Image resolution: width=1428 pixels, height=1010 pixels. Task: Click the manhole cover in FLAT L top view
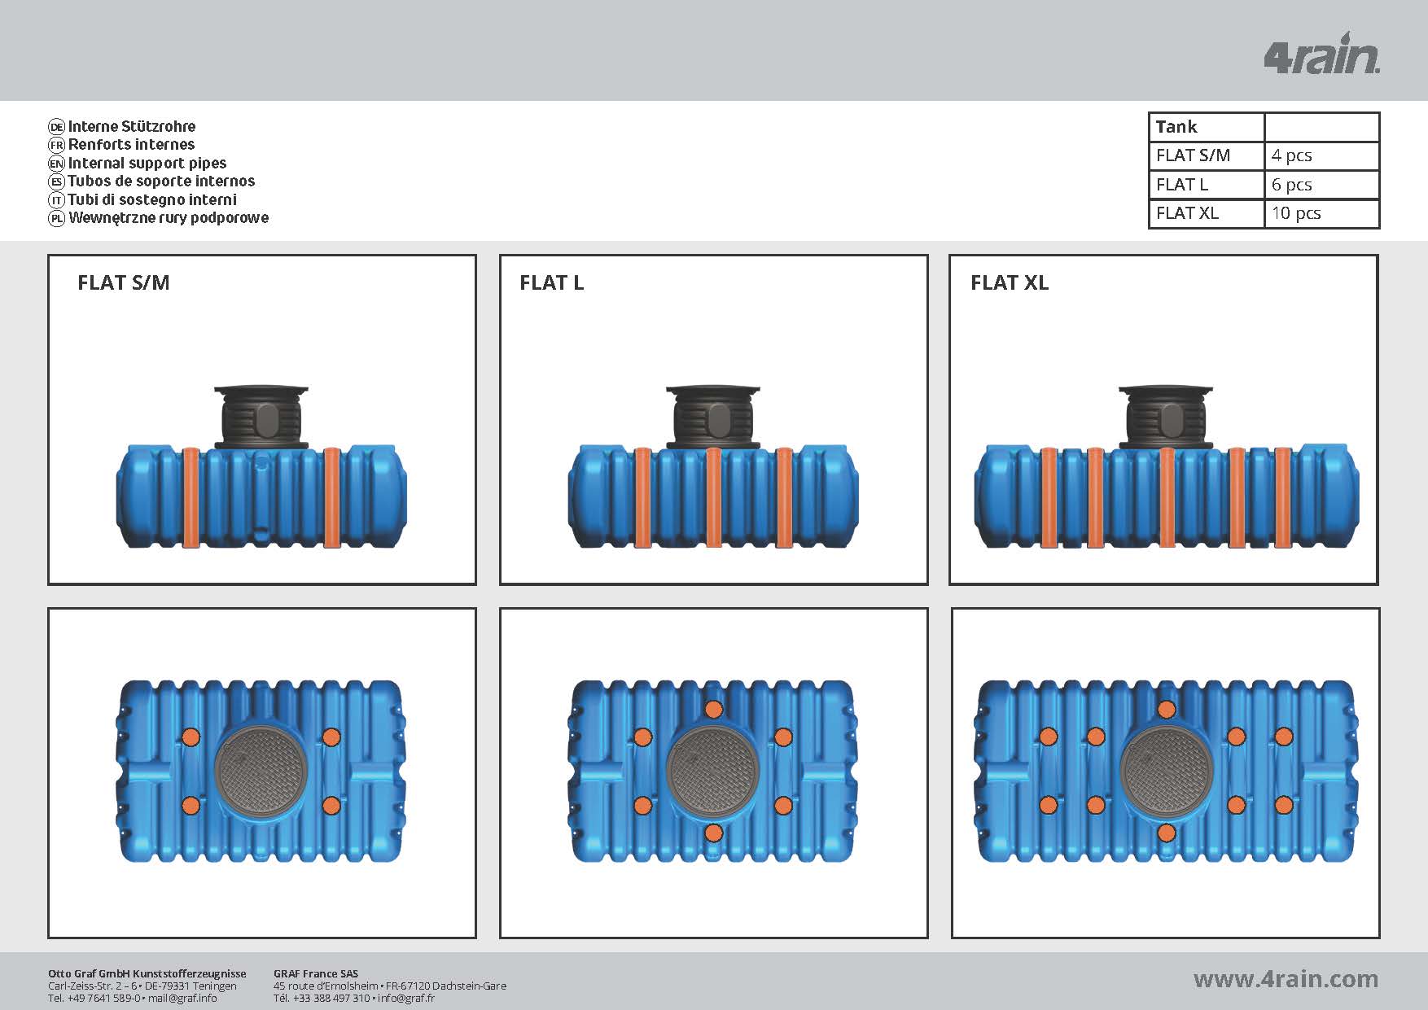713,769
